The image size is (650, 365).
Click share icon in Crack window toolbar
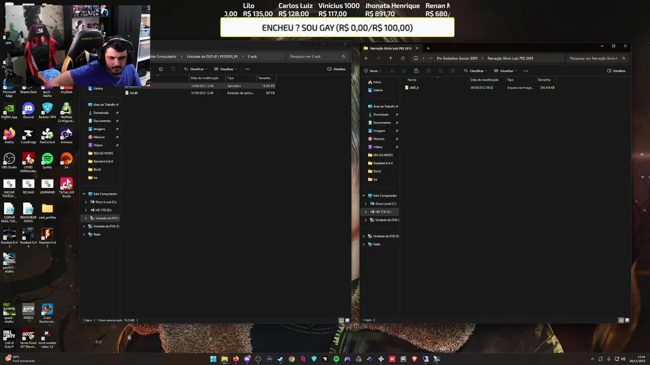coord(160,69)
